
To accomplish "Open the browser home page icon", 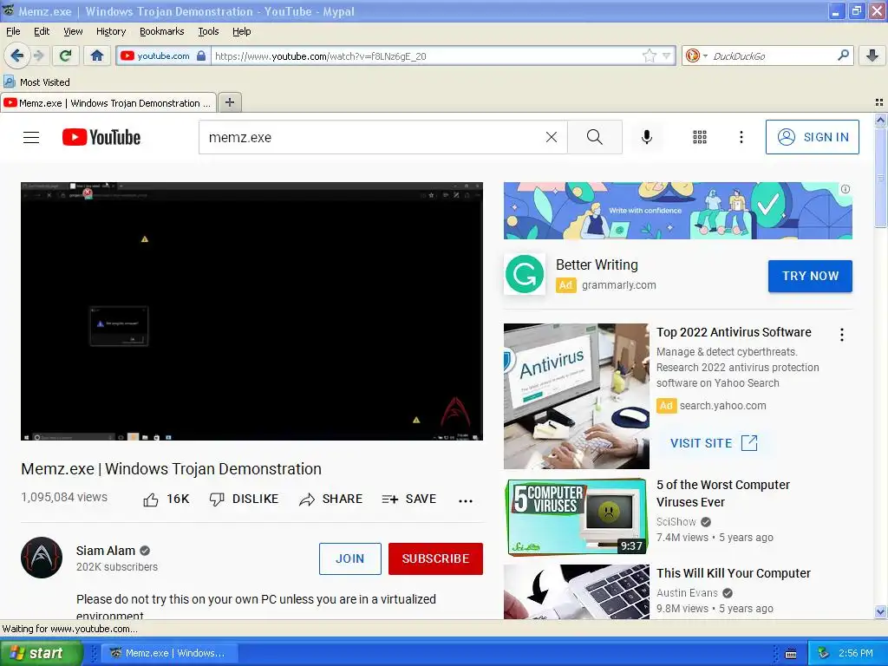I will [97, 55].
